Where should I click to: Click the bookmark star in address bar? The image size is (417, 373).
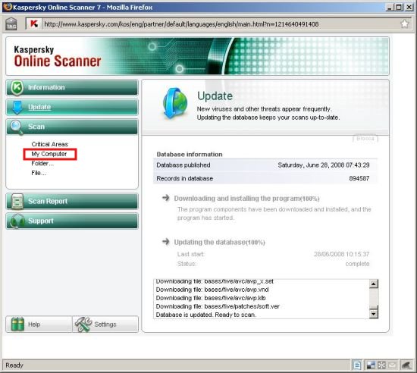405,24
